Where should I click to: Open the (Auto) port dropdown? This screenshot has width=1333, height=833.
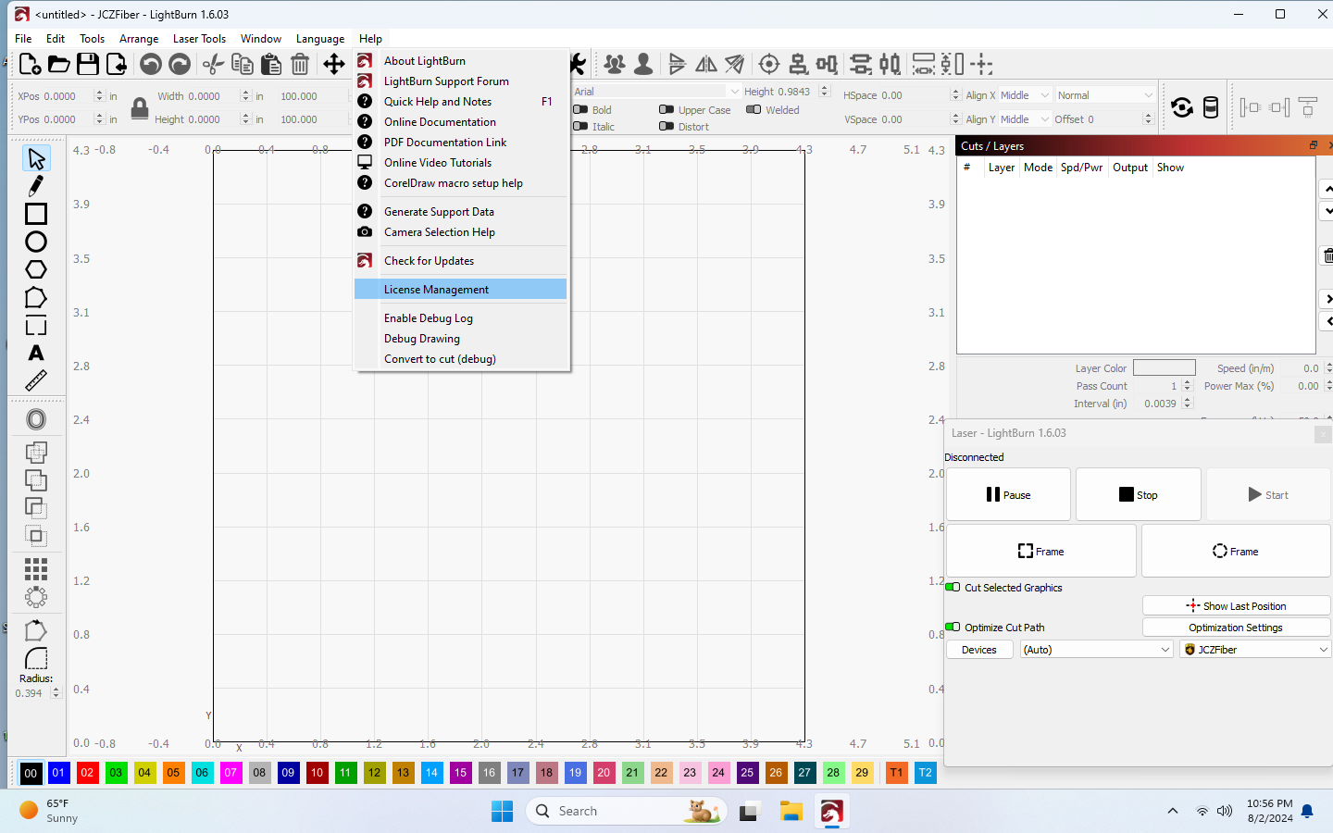(x=1097, y=650)
